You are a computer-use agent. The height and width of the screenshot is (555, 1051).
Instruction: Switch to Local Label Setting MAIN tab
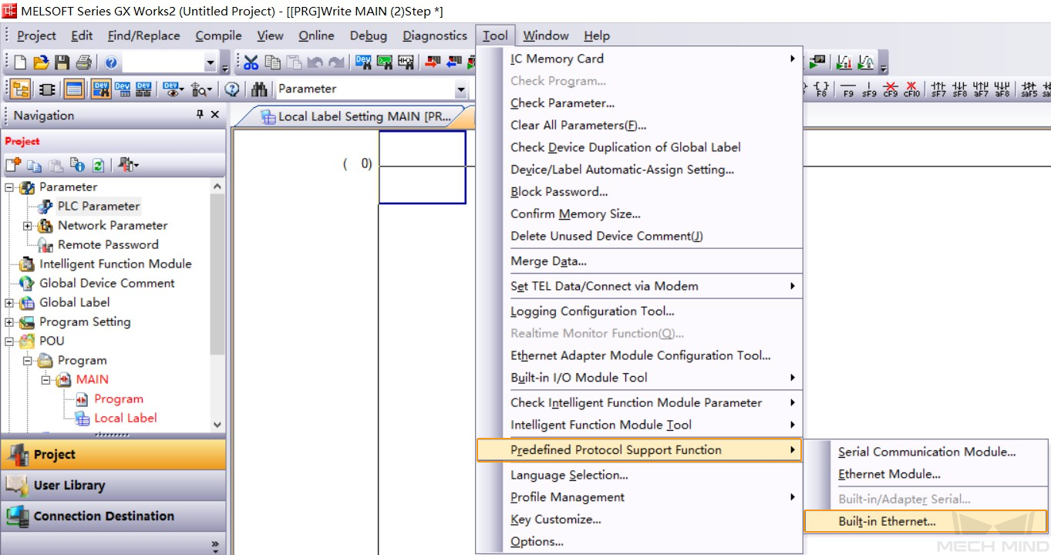click(354, 116)
